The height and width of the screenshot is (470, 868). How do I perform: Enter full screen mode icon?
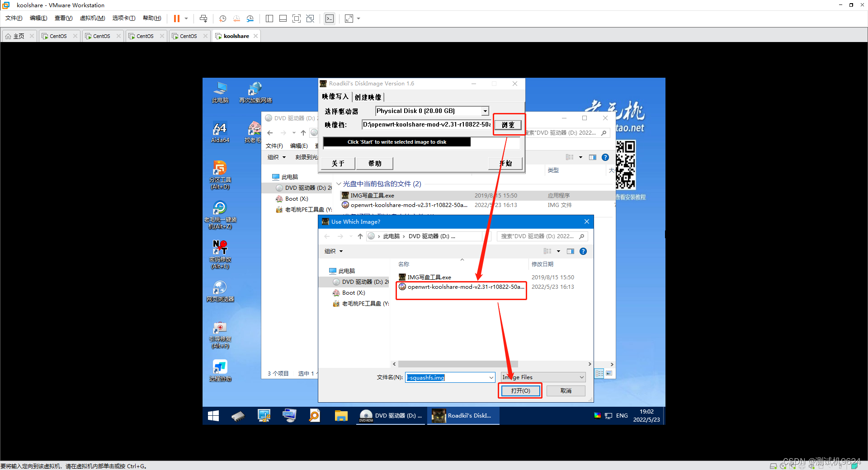tap(297, 19)
